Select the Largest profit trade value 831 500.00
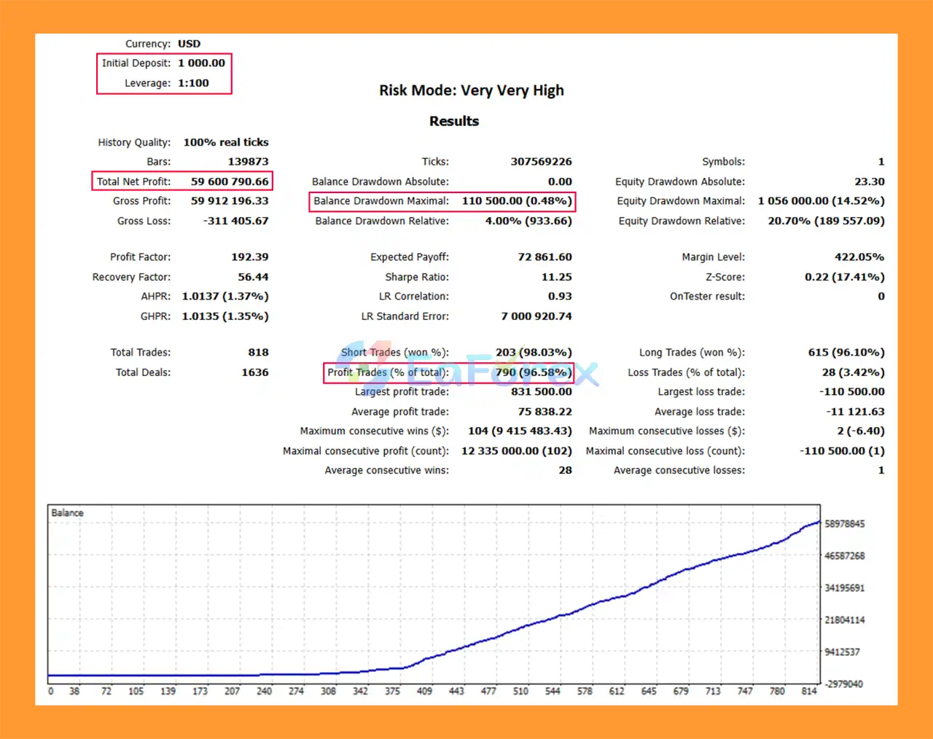933x739 pixels. 541,392
